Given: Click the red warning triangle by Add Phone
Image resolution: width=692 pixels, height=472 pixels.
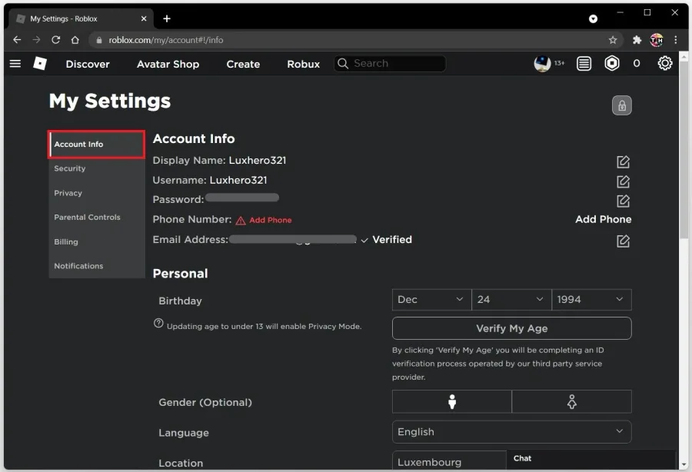Looking at the screenshot, I should 241,221.
